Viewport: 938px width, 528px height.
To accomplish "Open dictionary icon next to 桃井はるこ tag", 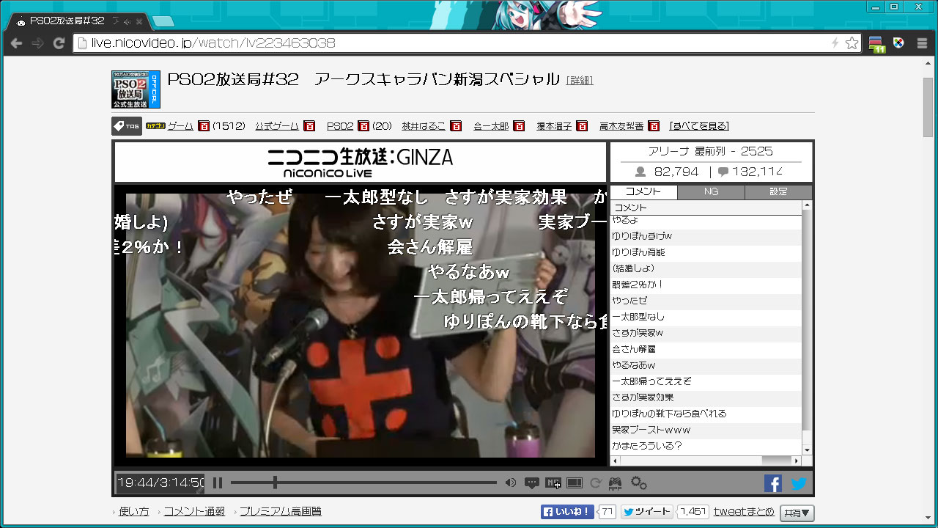I will click(456, 126).
